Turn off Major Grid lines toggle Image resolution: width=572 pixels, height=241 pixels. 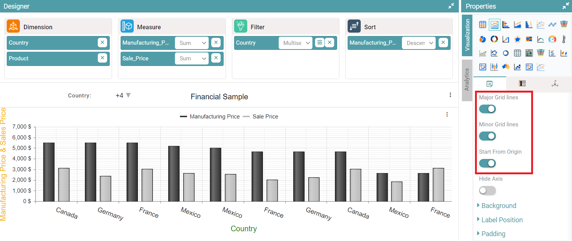(x=487, y=109)
